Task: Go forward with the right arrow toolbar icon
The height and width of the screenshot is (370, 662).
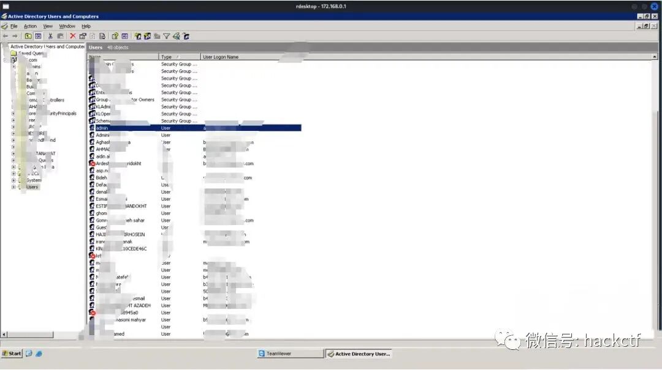Action: click(15, 36)
